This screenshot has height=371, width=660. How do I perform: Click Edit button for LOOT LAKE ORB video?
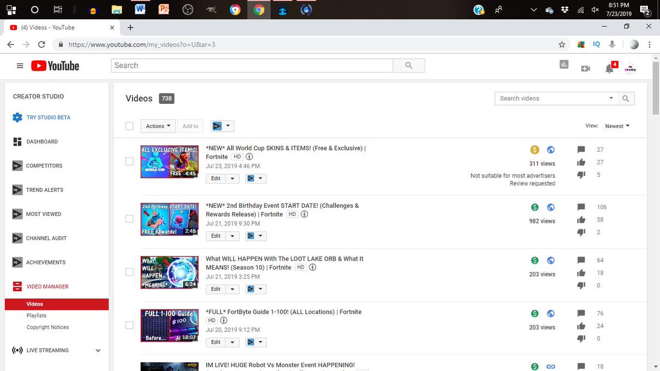(216, 289)
